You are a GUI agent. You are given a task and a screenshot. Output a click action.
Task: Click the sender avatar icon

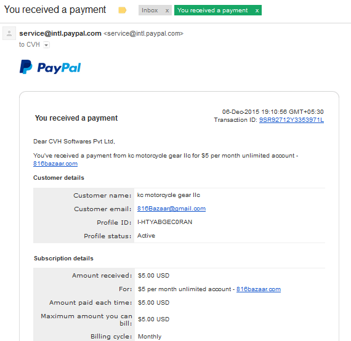click(9, 33)
